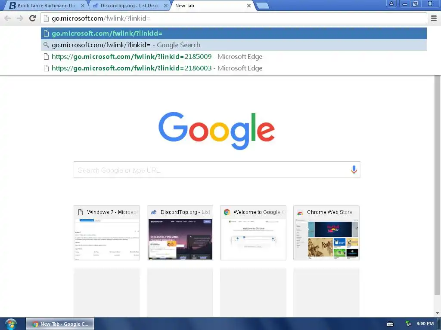Click the Google search box
The width and height of the screenshot is (441, 330).
click(x=217, y=170)
